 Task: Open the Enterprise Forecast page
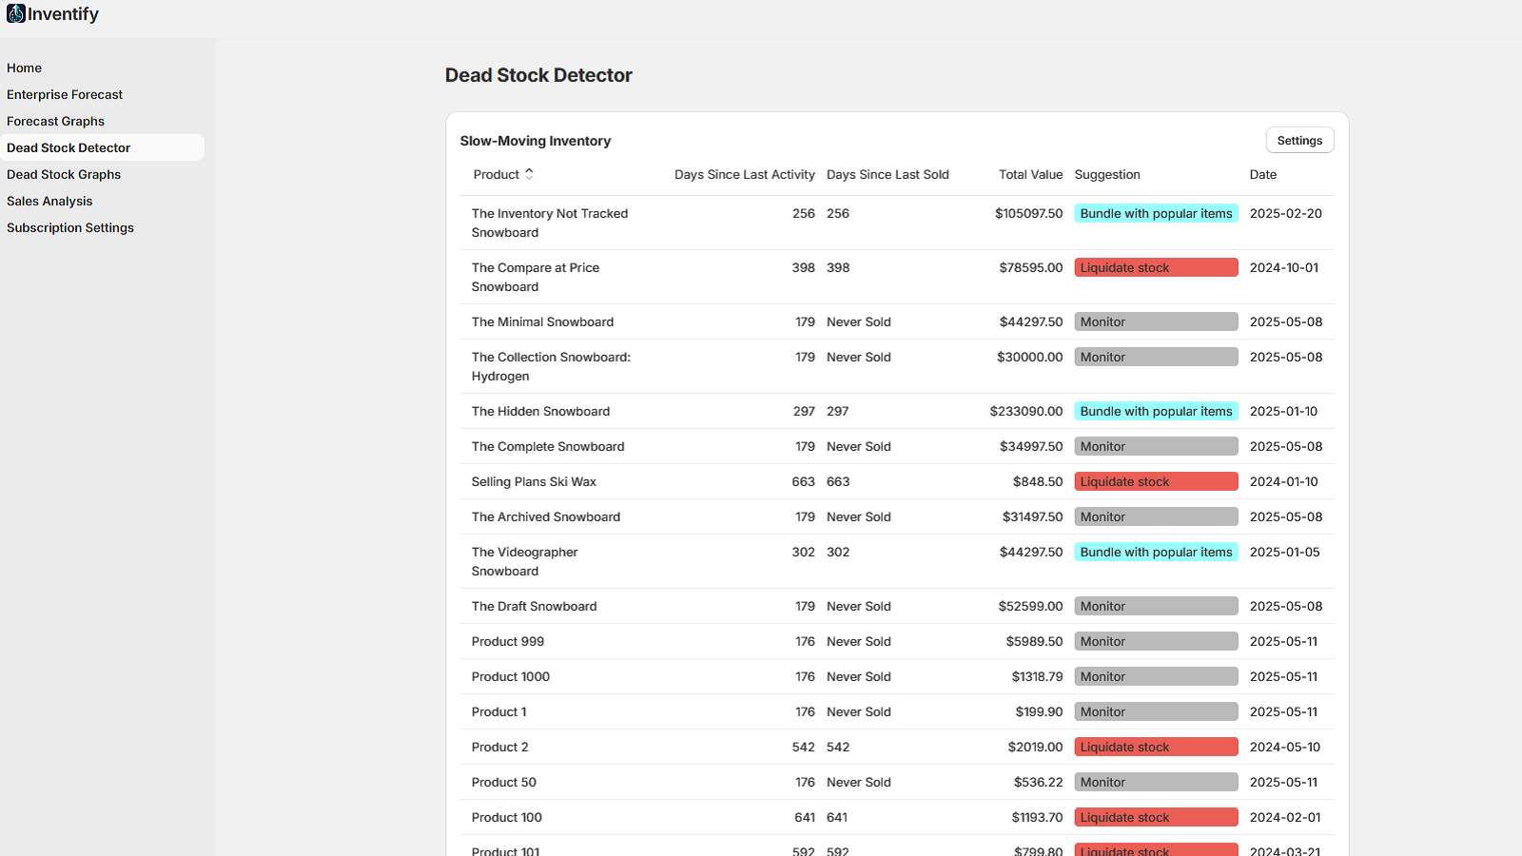pos(64,94)
